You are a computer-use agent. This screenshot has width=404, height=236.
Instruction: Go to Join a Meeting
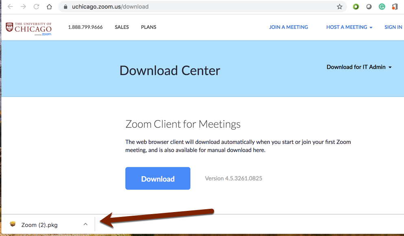point(288,27)
